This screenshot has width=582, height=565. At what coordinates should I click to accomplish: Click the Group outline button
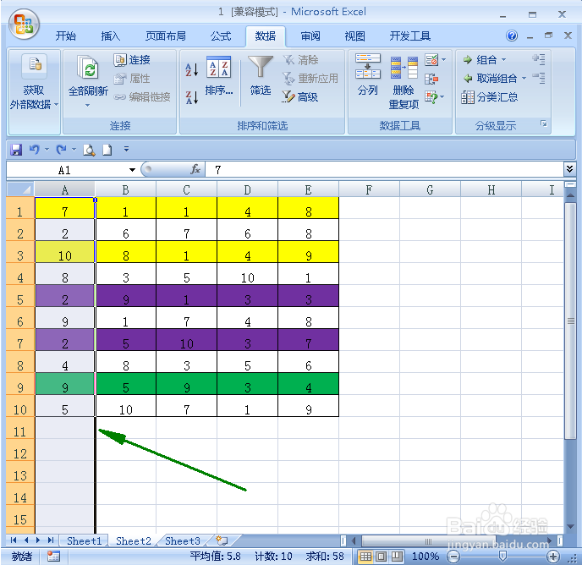(x=480, y=59)
